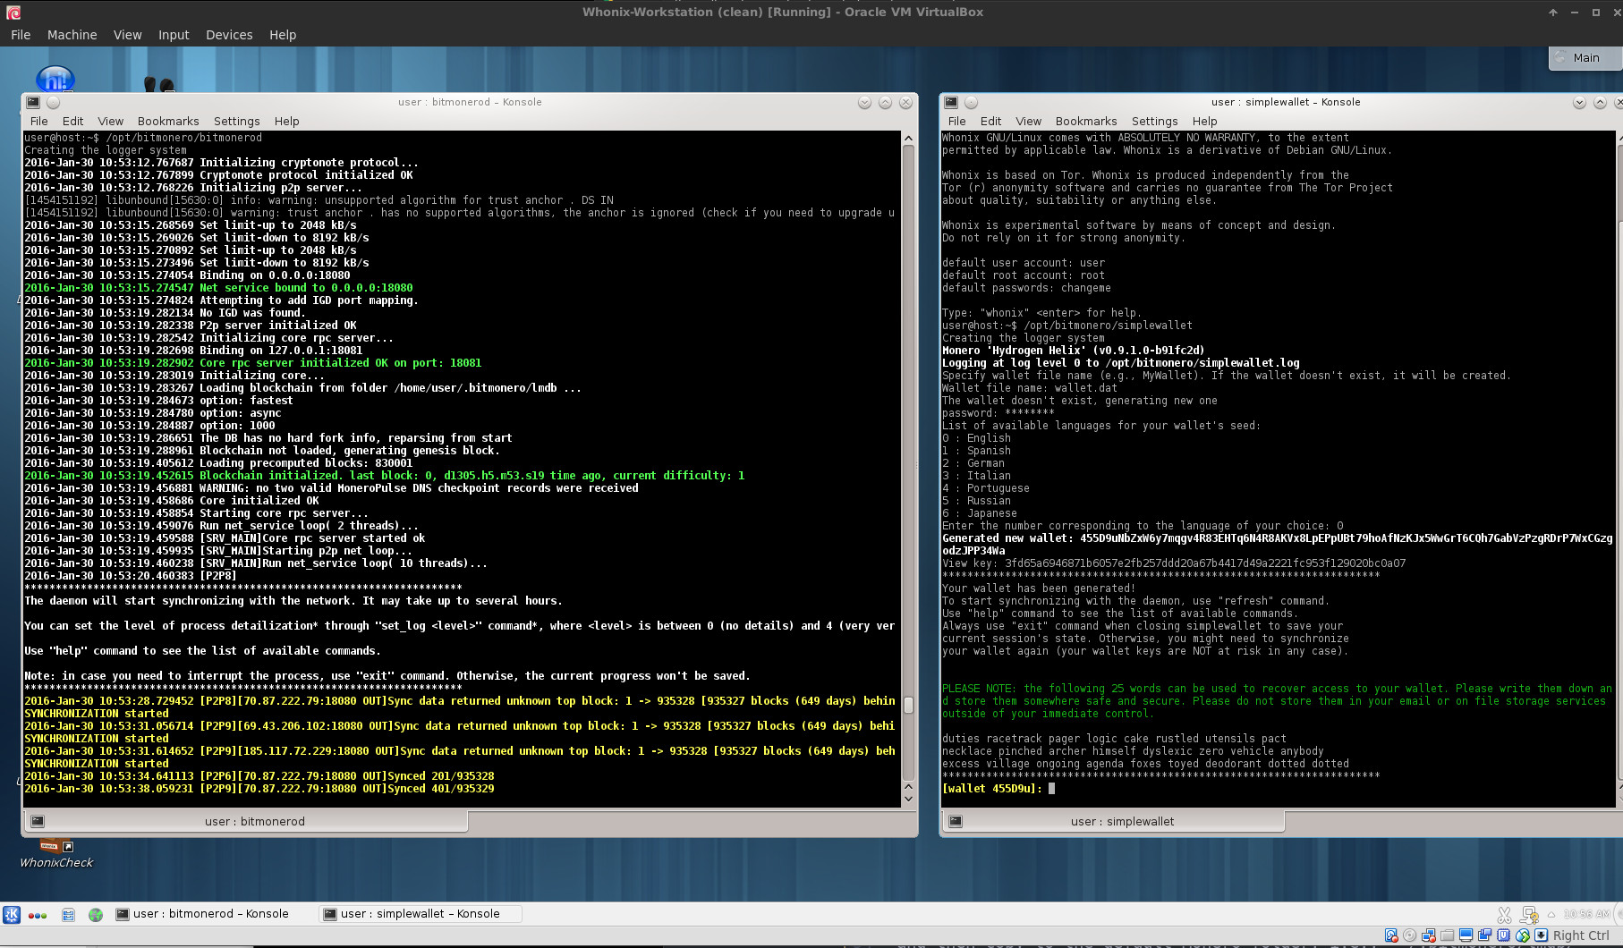Image resolution: width=1623 pixels, height=948 pixels.
Task: Click bitmonerod Konsole window menu icon
Action: [33, 103]
